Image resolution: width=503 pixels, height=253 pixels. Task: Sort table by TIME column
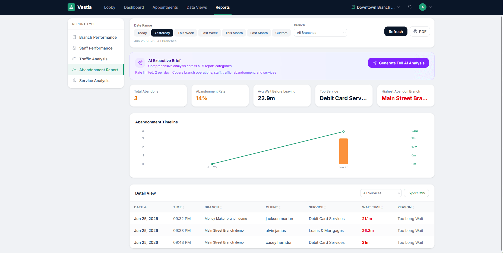pyautogui.click(x=179, y=207)
